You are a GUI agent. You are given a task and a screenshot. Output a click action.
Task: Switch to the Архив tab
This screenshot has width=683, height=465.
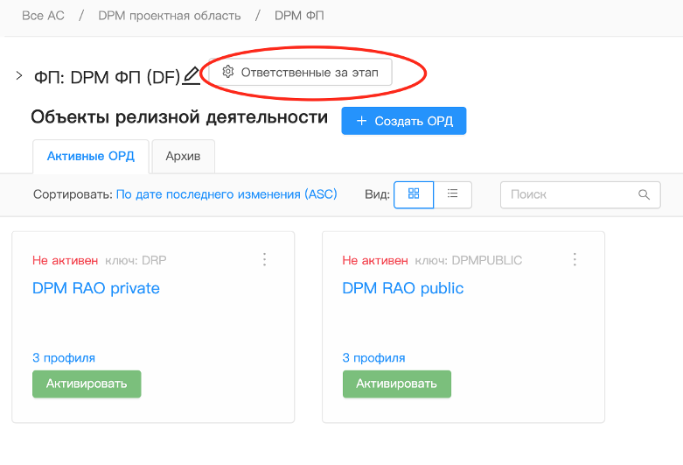click(x=183, y=157)
